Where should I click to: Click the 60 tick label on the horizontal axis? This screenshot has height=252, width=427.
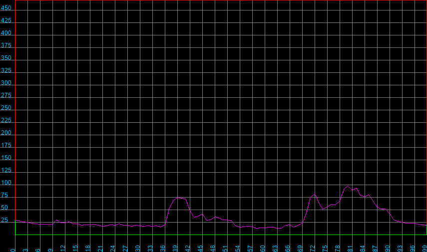[x=263, y=248]
